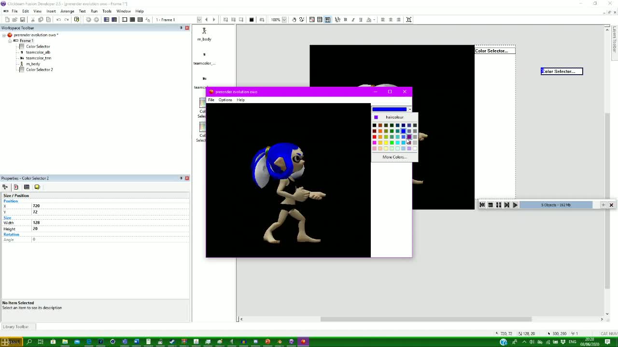Step to next frame in run bar
Image resolution: width=618 pixels, height=347 pixels.
(x=506, y=205)
